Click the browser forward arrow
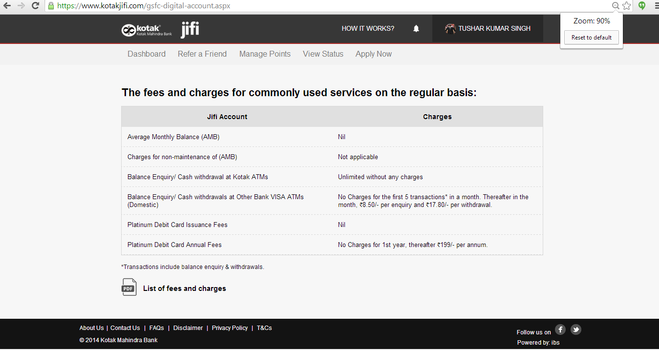The height and width of the screenshot is (350, 659). pyautogui.click(x=21, y=6)
